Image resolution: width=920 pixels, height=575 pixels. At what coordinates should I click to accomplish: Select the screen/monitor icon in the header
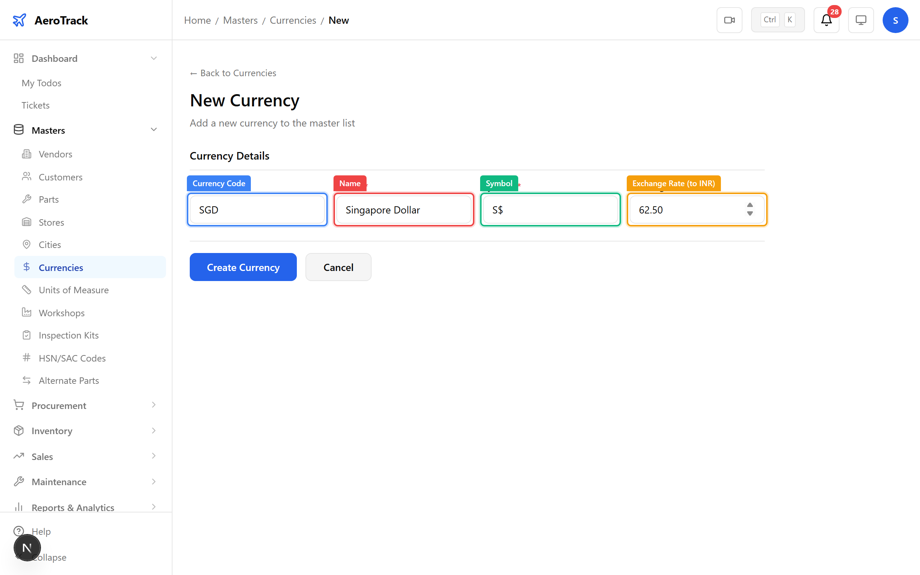(x=861, y=20)
